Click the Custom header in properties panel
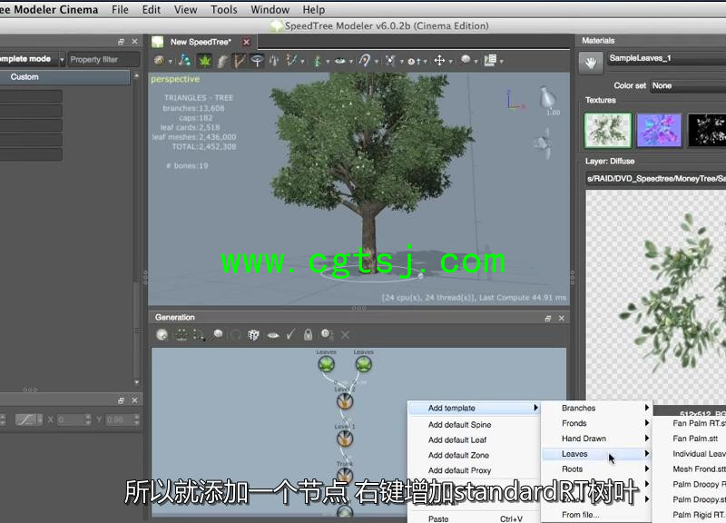 64,77
